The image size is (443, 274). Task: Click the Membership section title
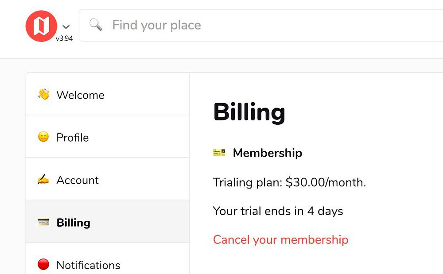pyautogui.click(x=267, y=153)
